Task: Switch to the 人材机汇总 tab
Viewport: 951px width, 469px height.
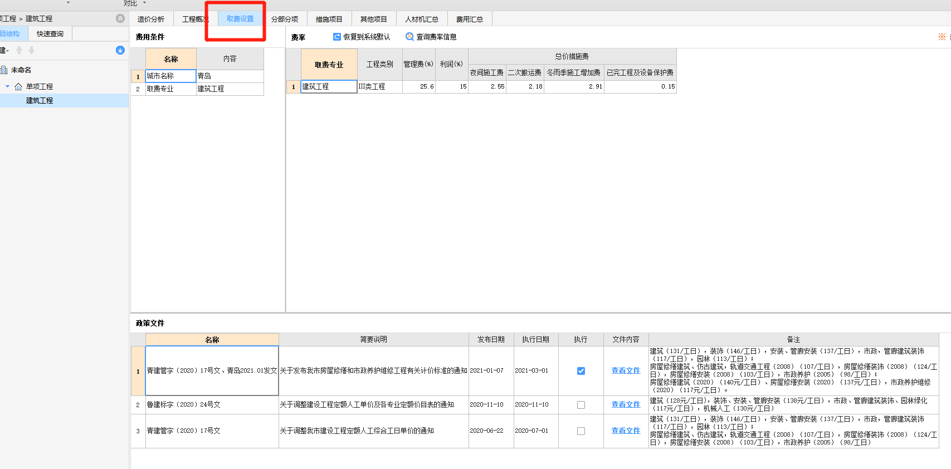Action: tap(422, 19)
